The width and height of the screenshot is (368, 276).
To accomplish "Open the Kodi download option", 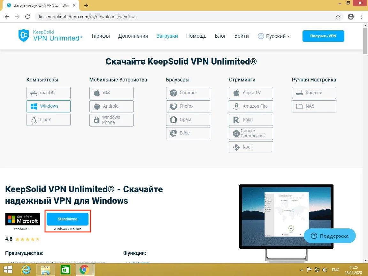I will [x=251, y=147].
